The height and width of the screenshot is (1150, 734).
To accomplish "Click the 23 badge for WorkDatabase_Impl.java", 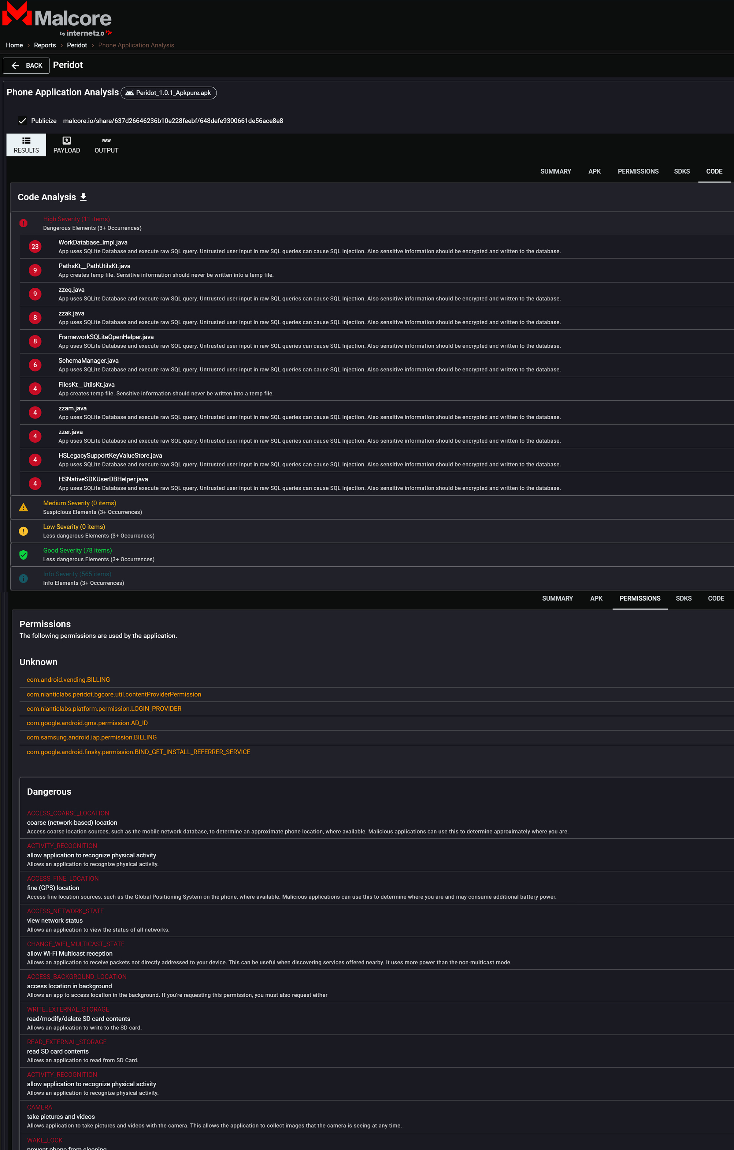I will [35, 246].
